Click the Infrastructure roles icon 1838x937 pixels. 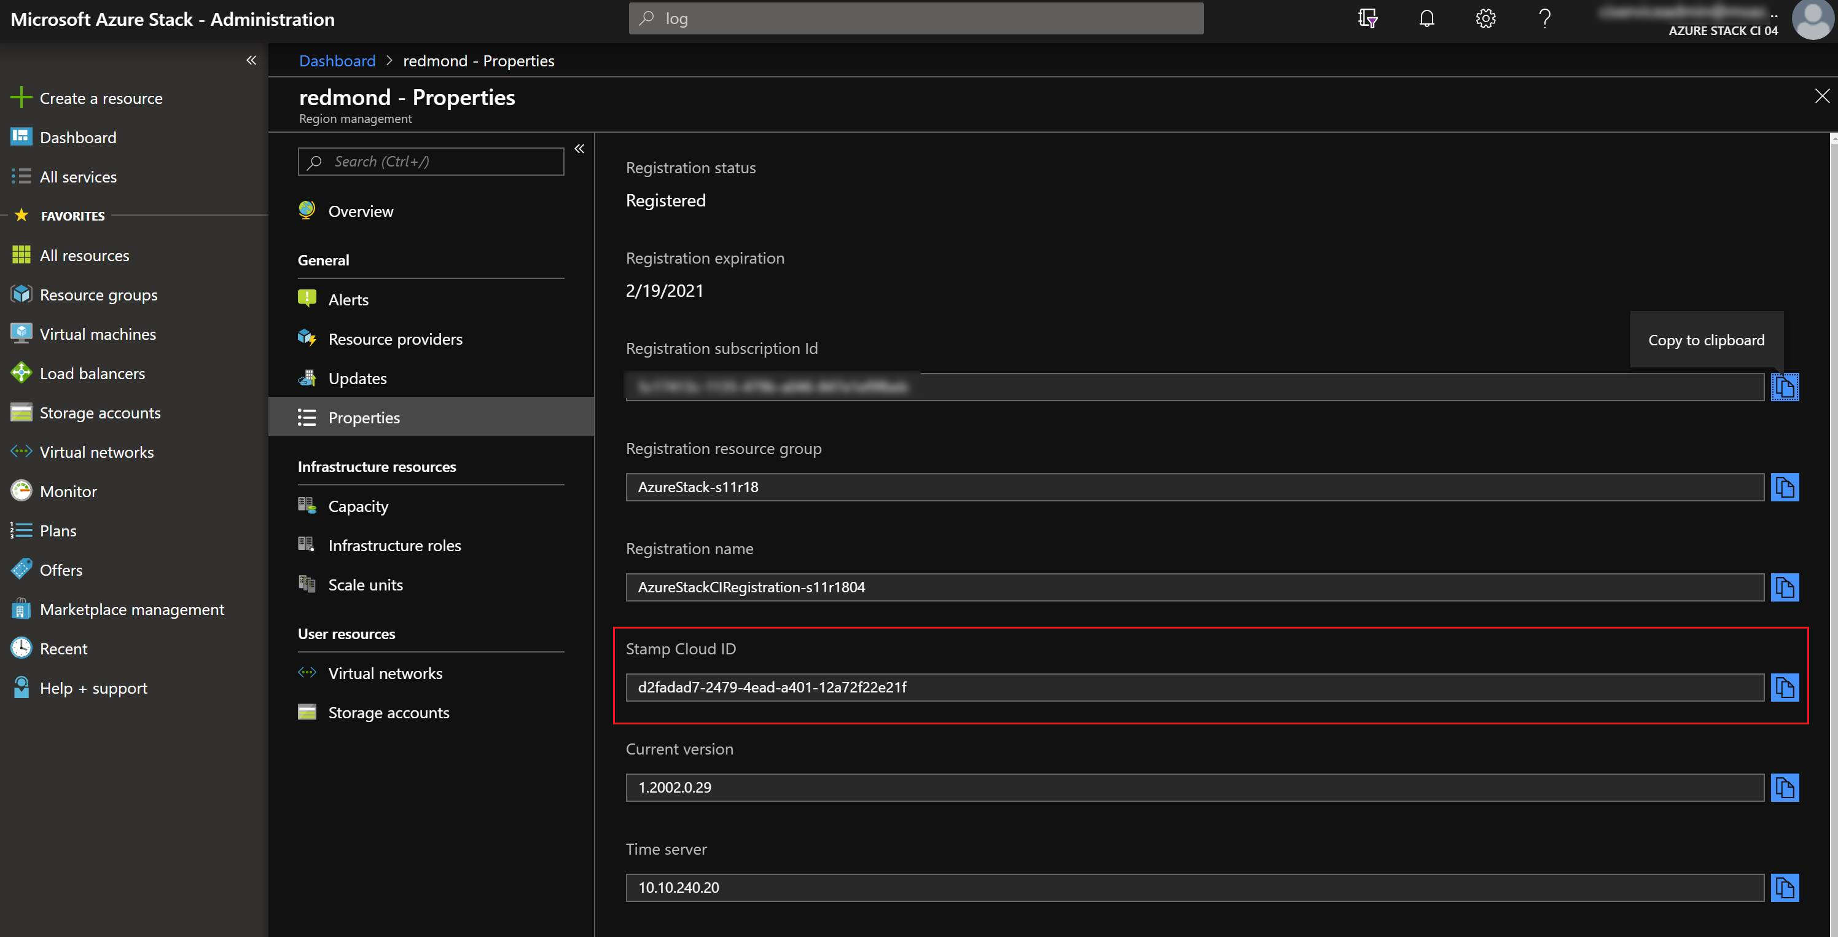click(x=308, y=544)
